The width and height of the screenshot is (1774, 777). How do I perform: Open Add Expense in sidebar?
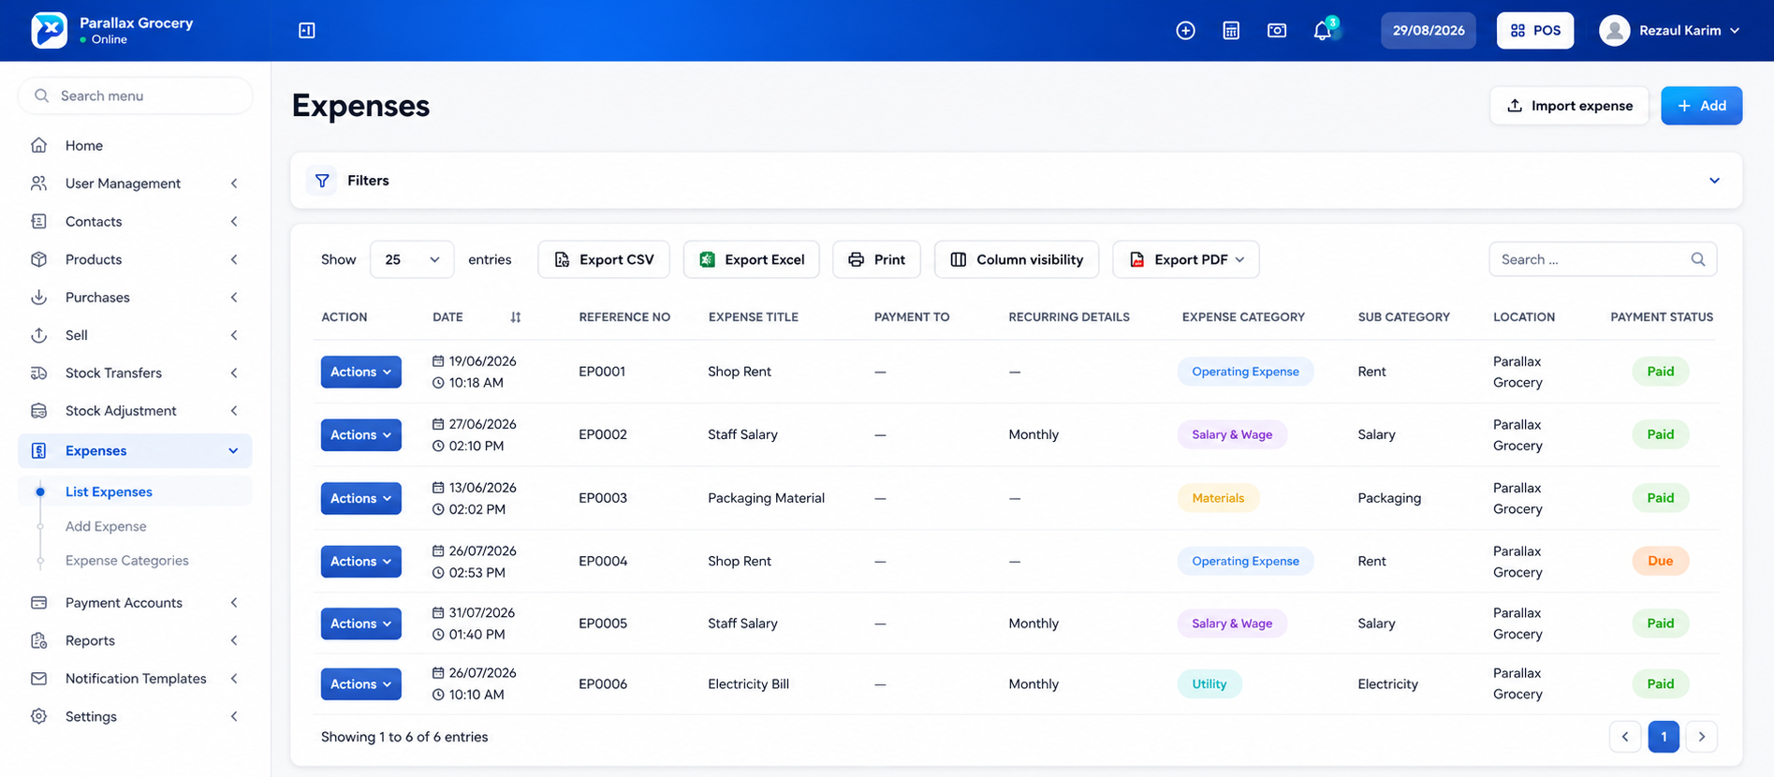[106, 526]
